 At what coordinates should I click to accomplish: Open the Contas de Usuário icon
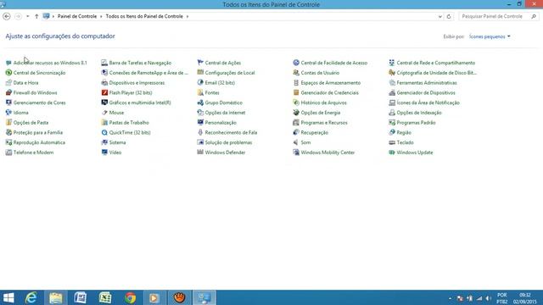[x=296, y=73]
